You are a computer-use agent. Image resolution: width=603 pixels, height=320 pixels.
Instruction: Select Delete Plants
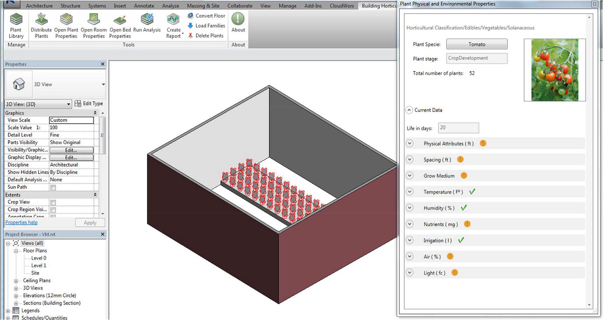coord(206,35)
